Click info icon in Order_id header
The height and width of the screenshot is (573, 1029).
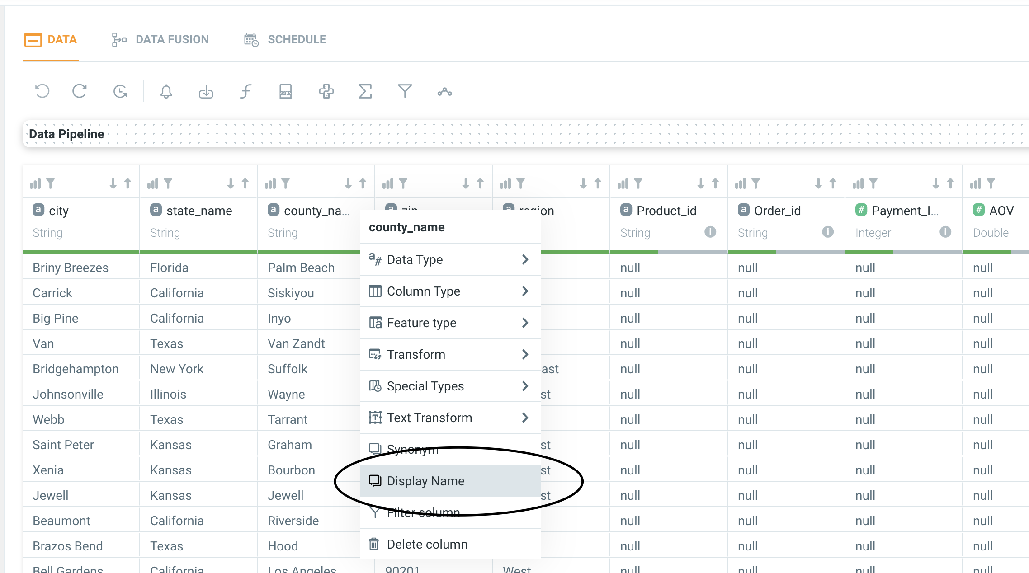coord(828,232)
